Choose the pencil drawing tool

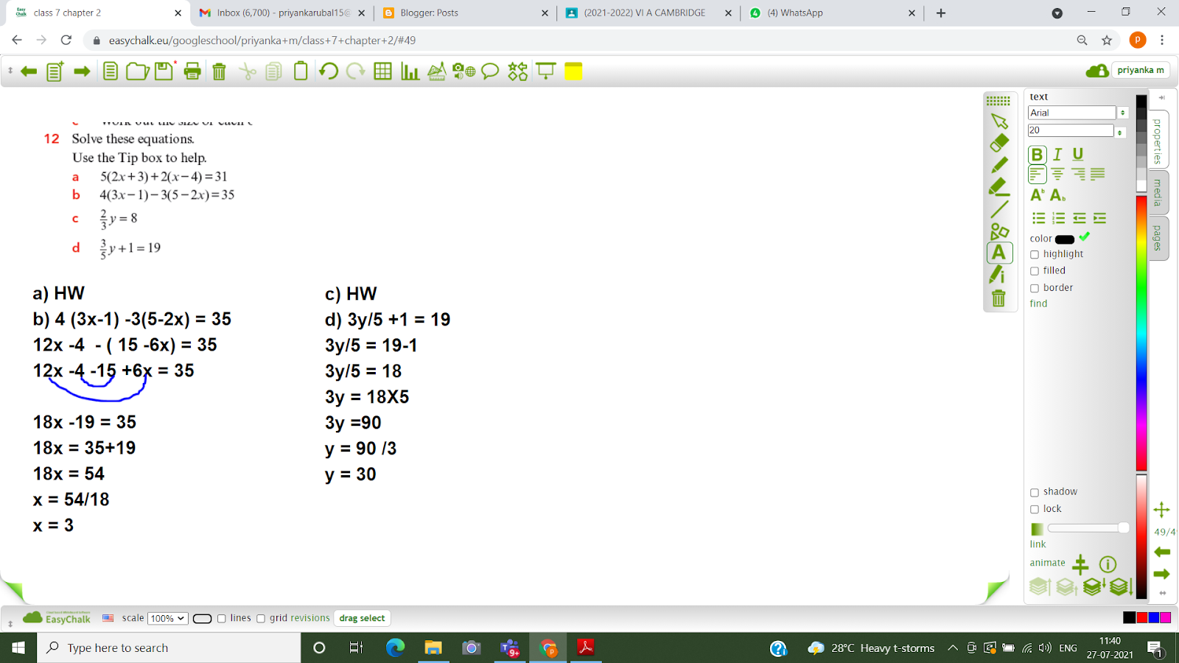point(999,165)
